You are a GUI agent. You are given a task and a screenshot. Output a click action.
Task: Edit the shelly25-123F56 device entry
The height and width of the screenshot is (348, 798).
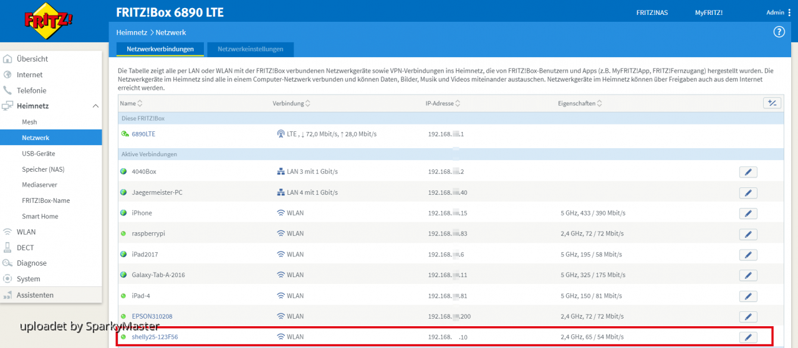point(748,337)
